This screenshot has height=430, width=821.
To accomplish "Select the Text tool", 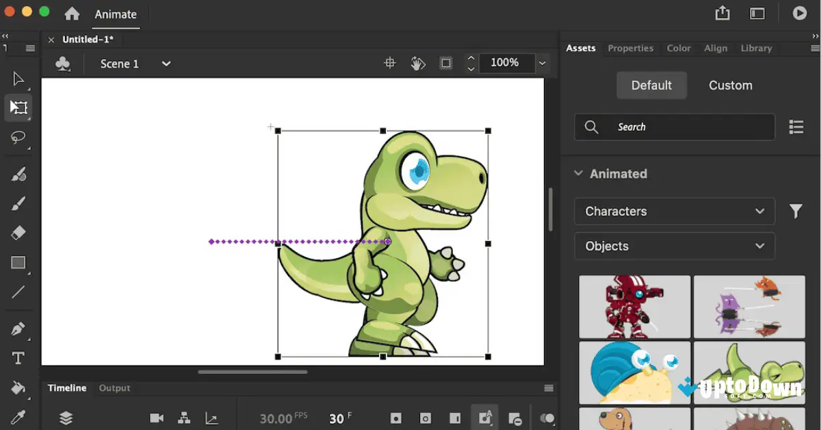I will (18, 357).
